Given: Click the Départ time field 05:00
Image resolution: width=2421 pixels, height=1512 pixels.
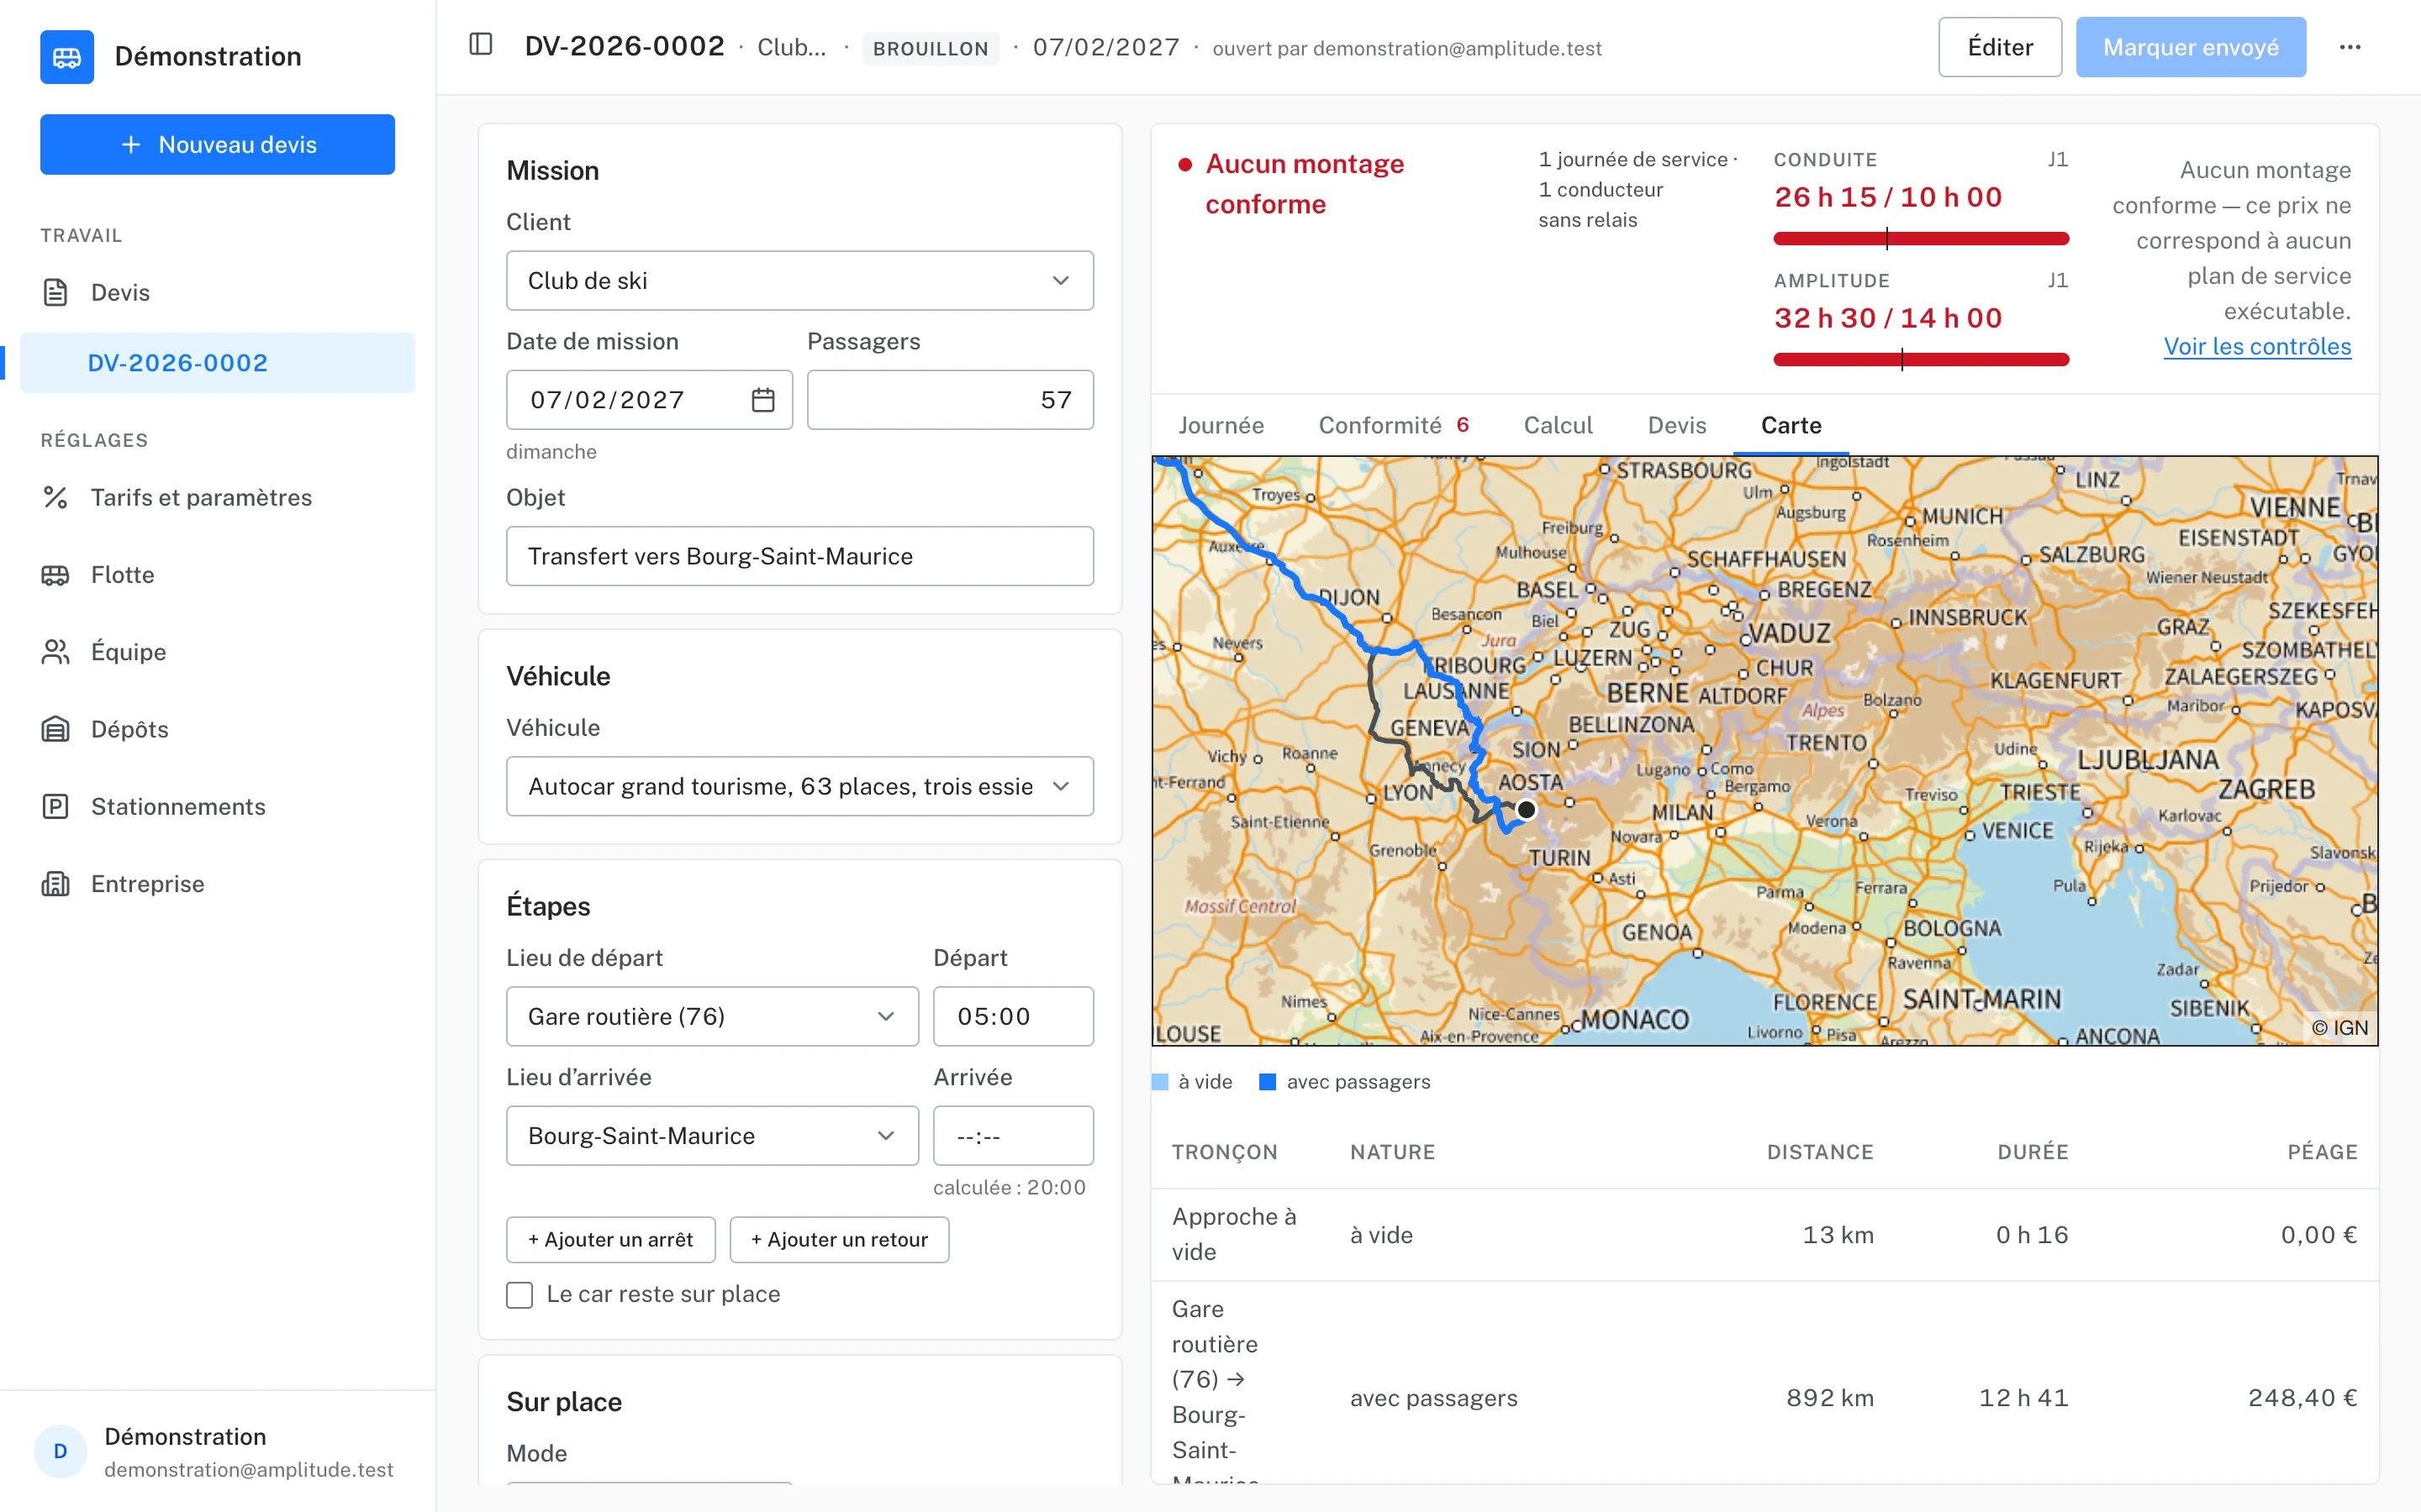Looking at the screenshot, I should click(x=1012, y=1016).
